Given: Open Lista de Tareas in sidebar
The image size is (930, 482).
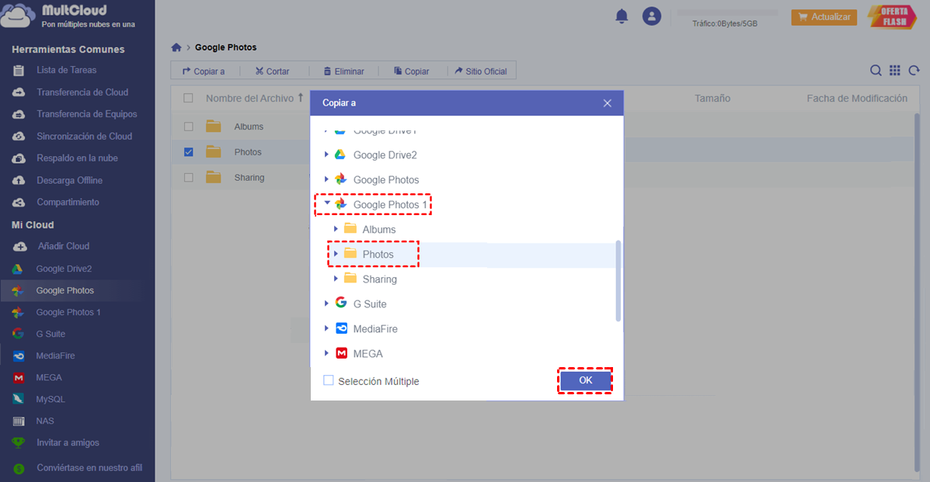Looking at the screenshot, I should click(x=67, y=70).
